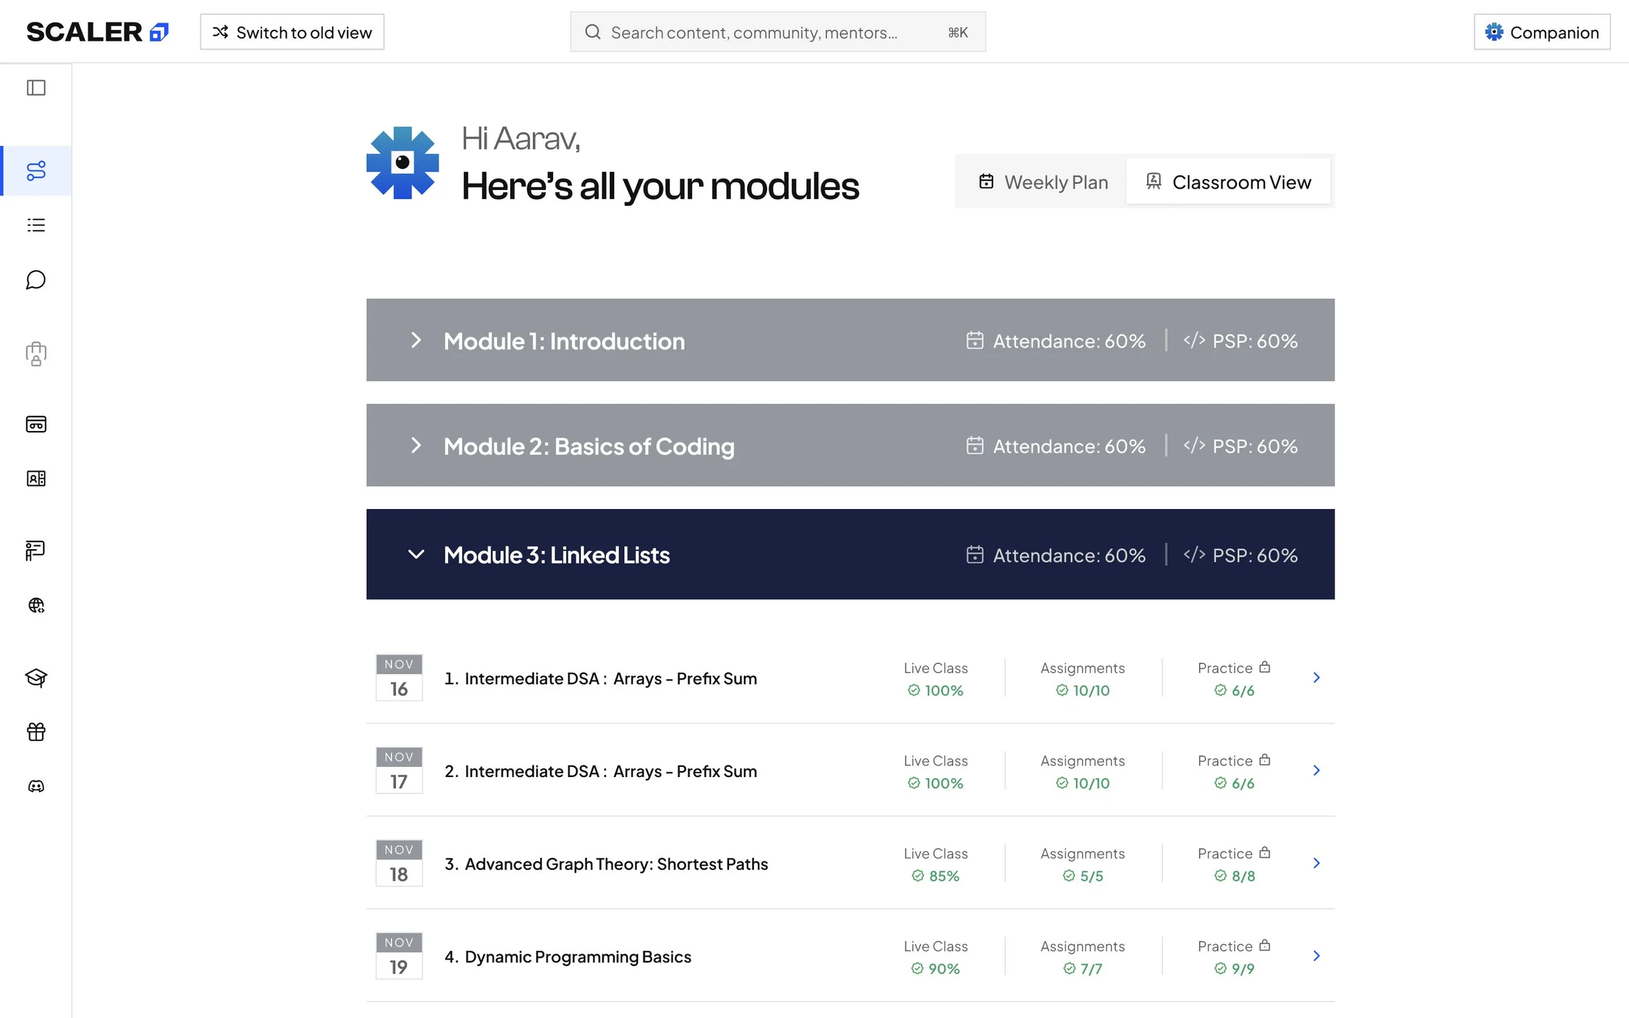Click the NOV 19 date badge
This screenshot has width=1629, height=1018.
(399, 956)
